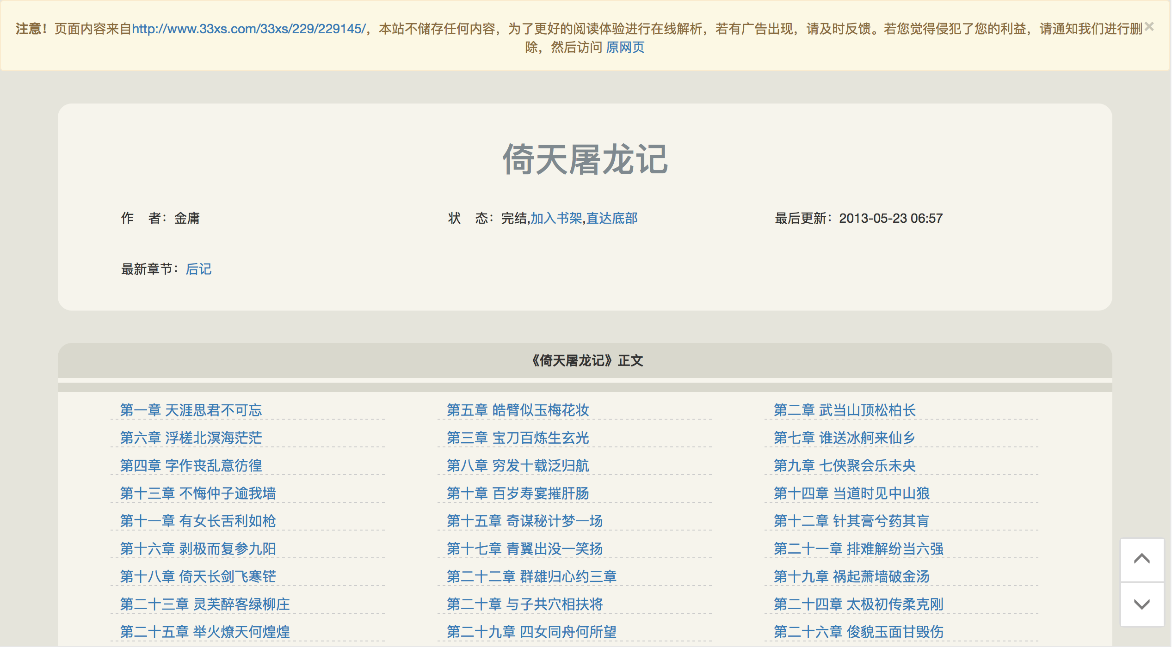This screenshot has height=647, width=1172.
Task: Click the scroll-to-top arrow button
Action: click(x=1141, y=559)
